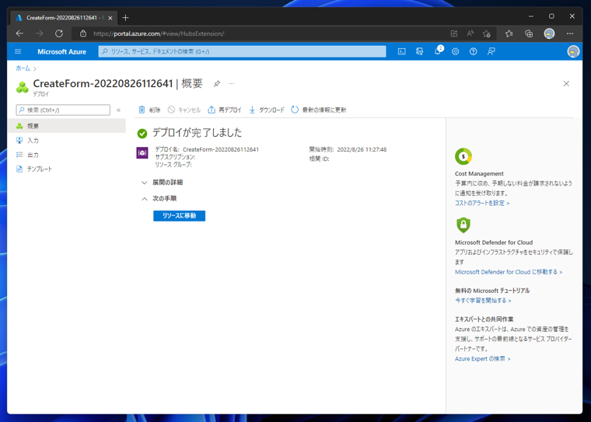Expand the 展開の詳細 section

162,183
